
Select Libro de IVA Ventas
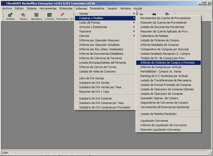105,78
